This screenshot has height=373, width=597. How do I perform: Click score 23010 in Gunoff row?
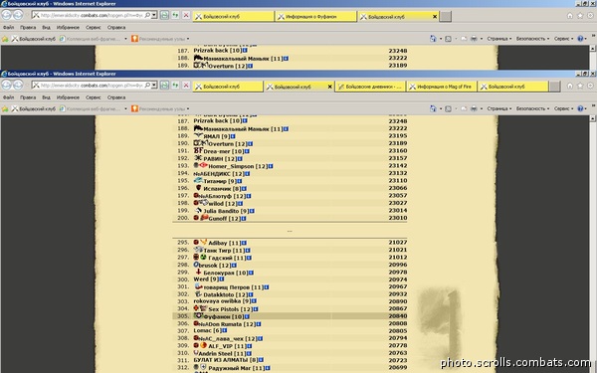[397, 218]
